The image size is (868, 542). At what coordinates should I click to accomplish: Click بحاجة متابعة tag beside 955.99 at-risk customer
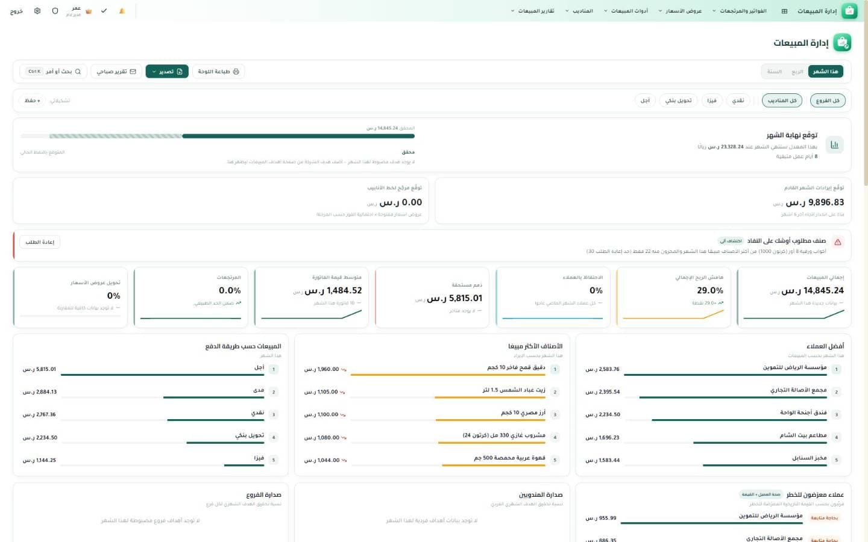pos(825,518)
